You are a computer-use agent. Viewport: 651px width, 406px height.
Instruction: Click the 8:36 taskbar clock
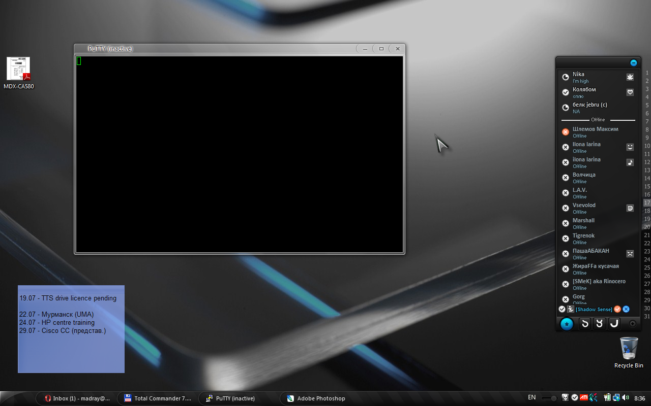click(640, 398)
